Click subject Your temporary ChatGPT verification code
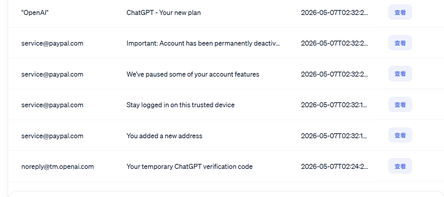This screenshot has height=197, width=444. coord(190,166)
